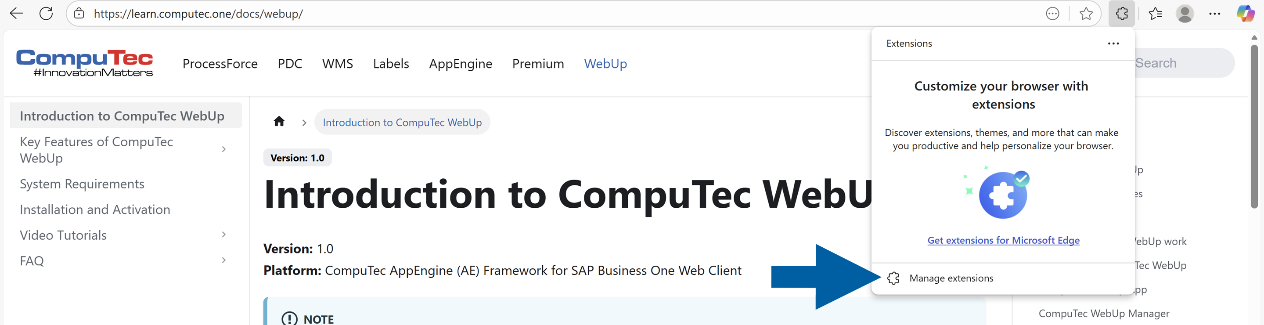Open Extensions panel more options

1113,43
